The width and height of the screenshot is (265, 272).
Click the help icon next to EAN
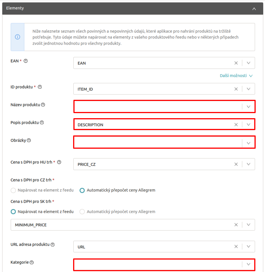(26, 61)
